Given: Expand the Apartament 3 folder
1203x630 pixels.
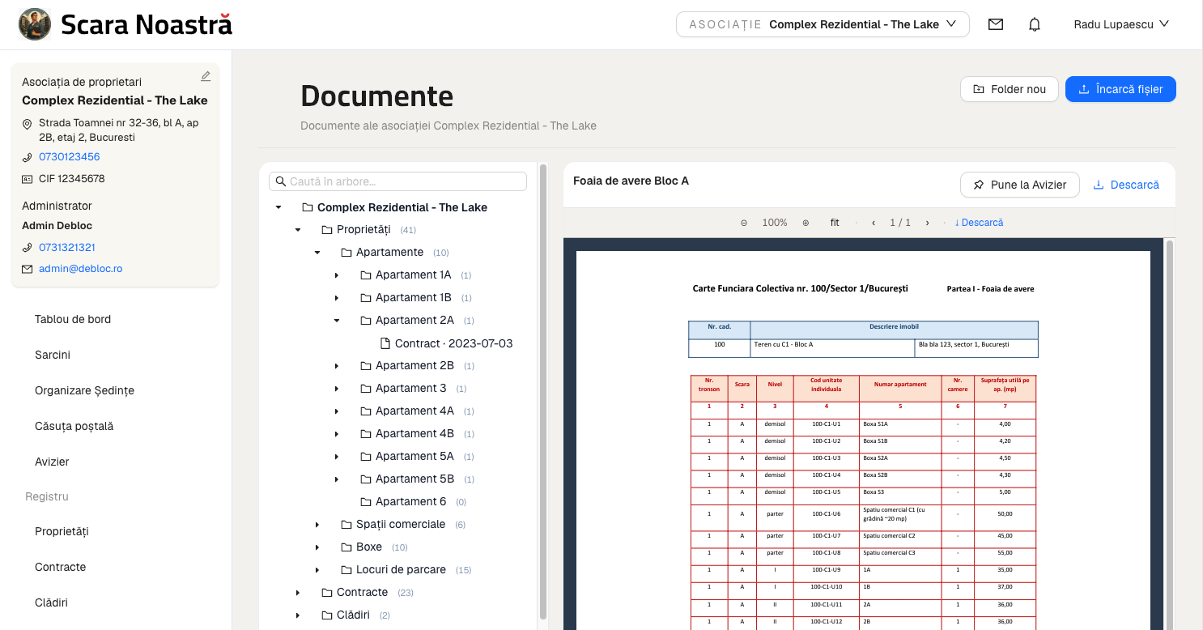Looking at the screenshot, I should (x=337, y=389).
